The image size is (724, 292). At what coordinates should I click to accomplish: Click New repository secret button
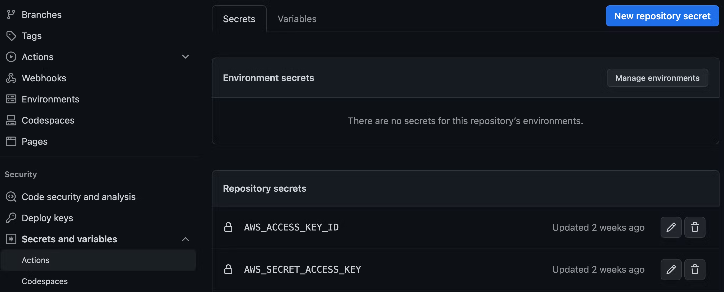[x=662, y=16]
